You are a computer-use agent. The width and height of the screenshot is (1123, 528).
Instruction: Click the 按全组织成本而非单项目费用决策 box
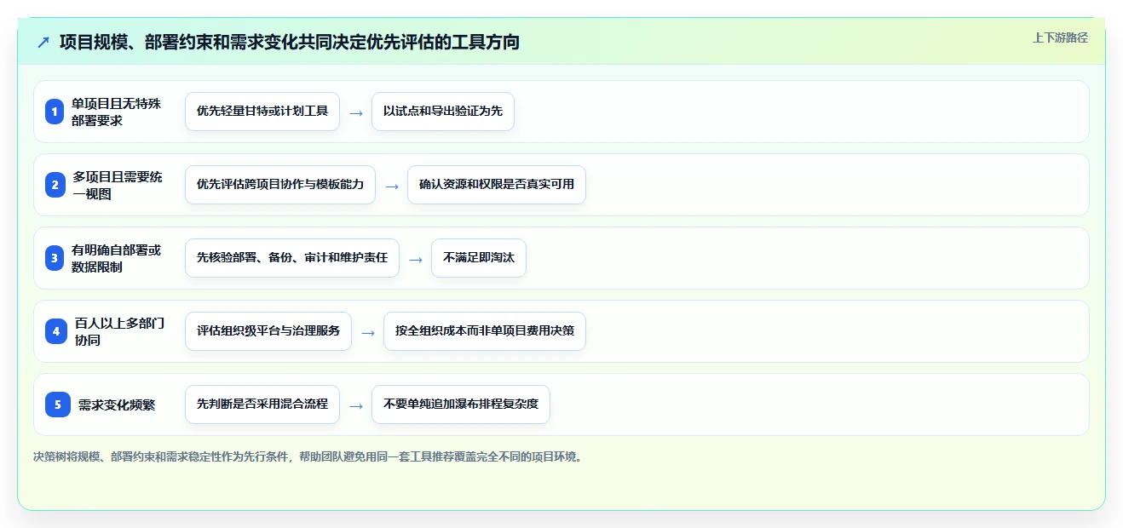(x=485, y=331)
